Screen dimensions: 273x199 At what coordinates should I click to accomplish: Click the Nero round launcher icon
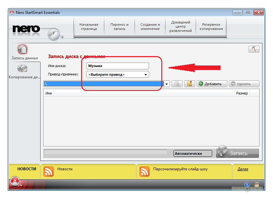pyautogui.click(x=54, y=35)
